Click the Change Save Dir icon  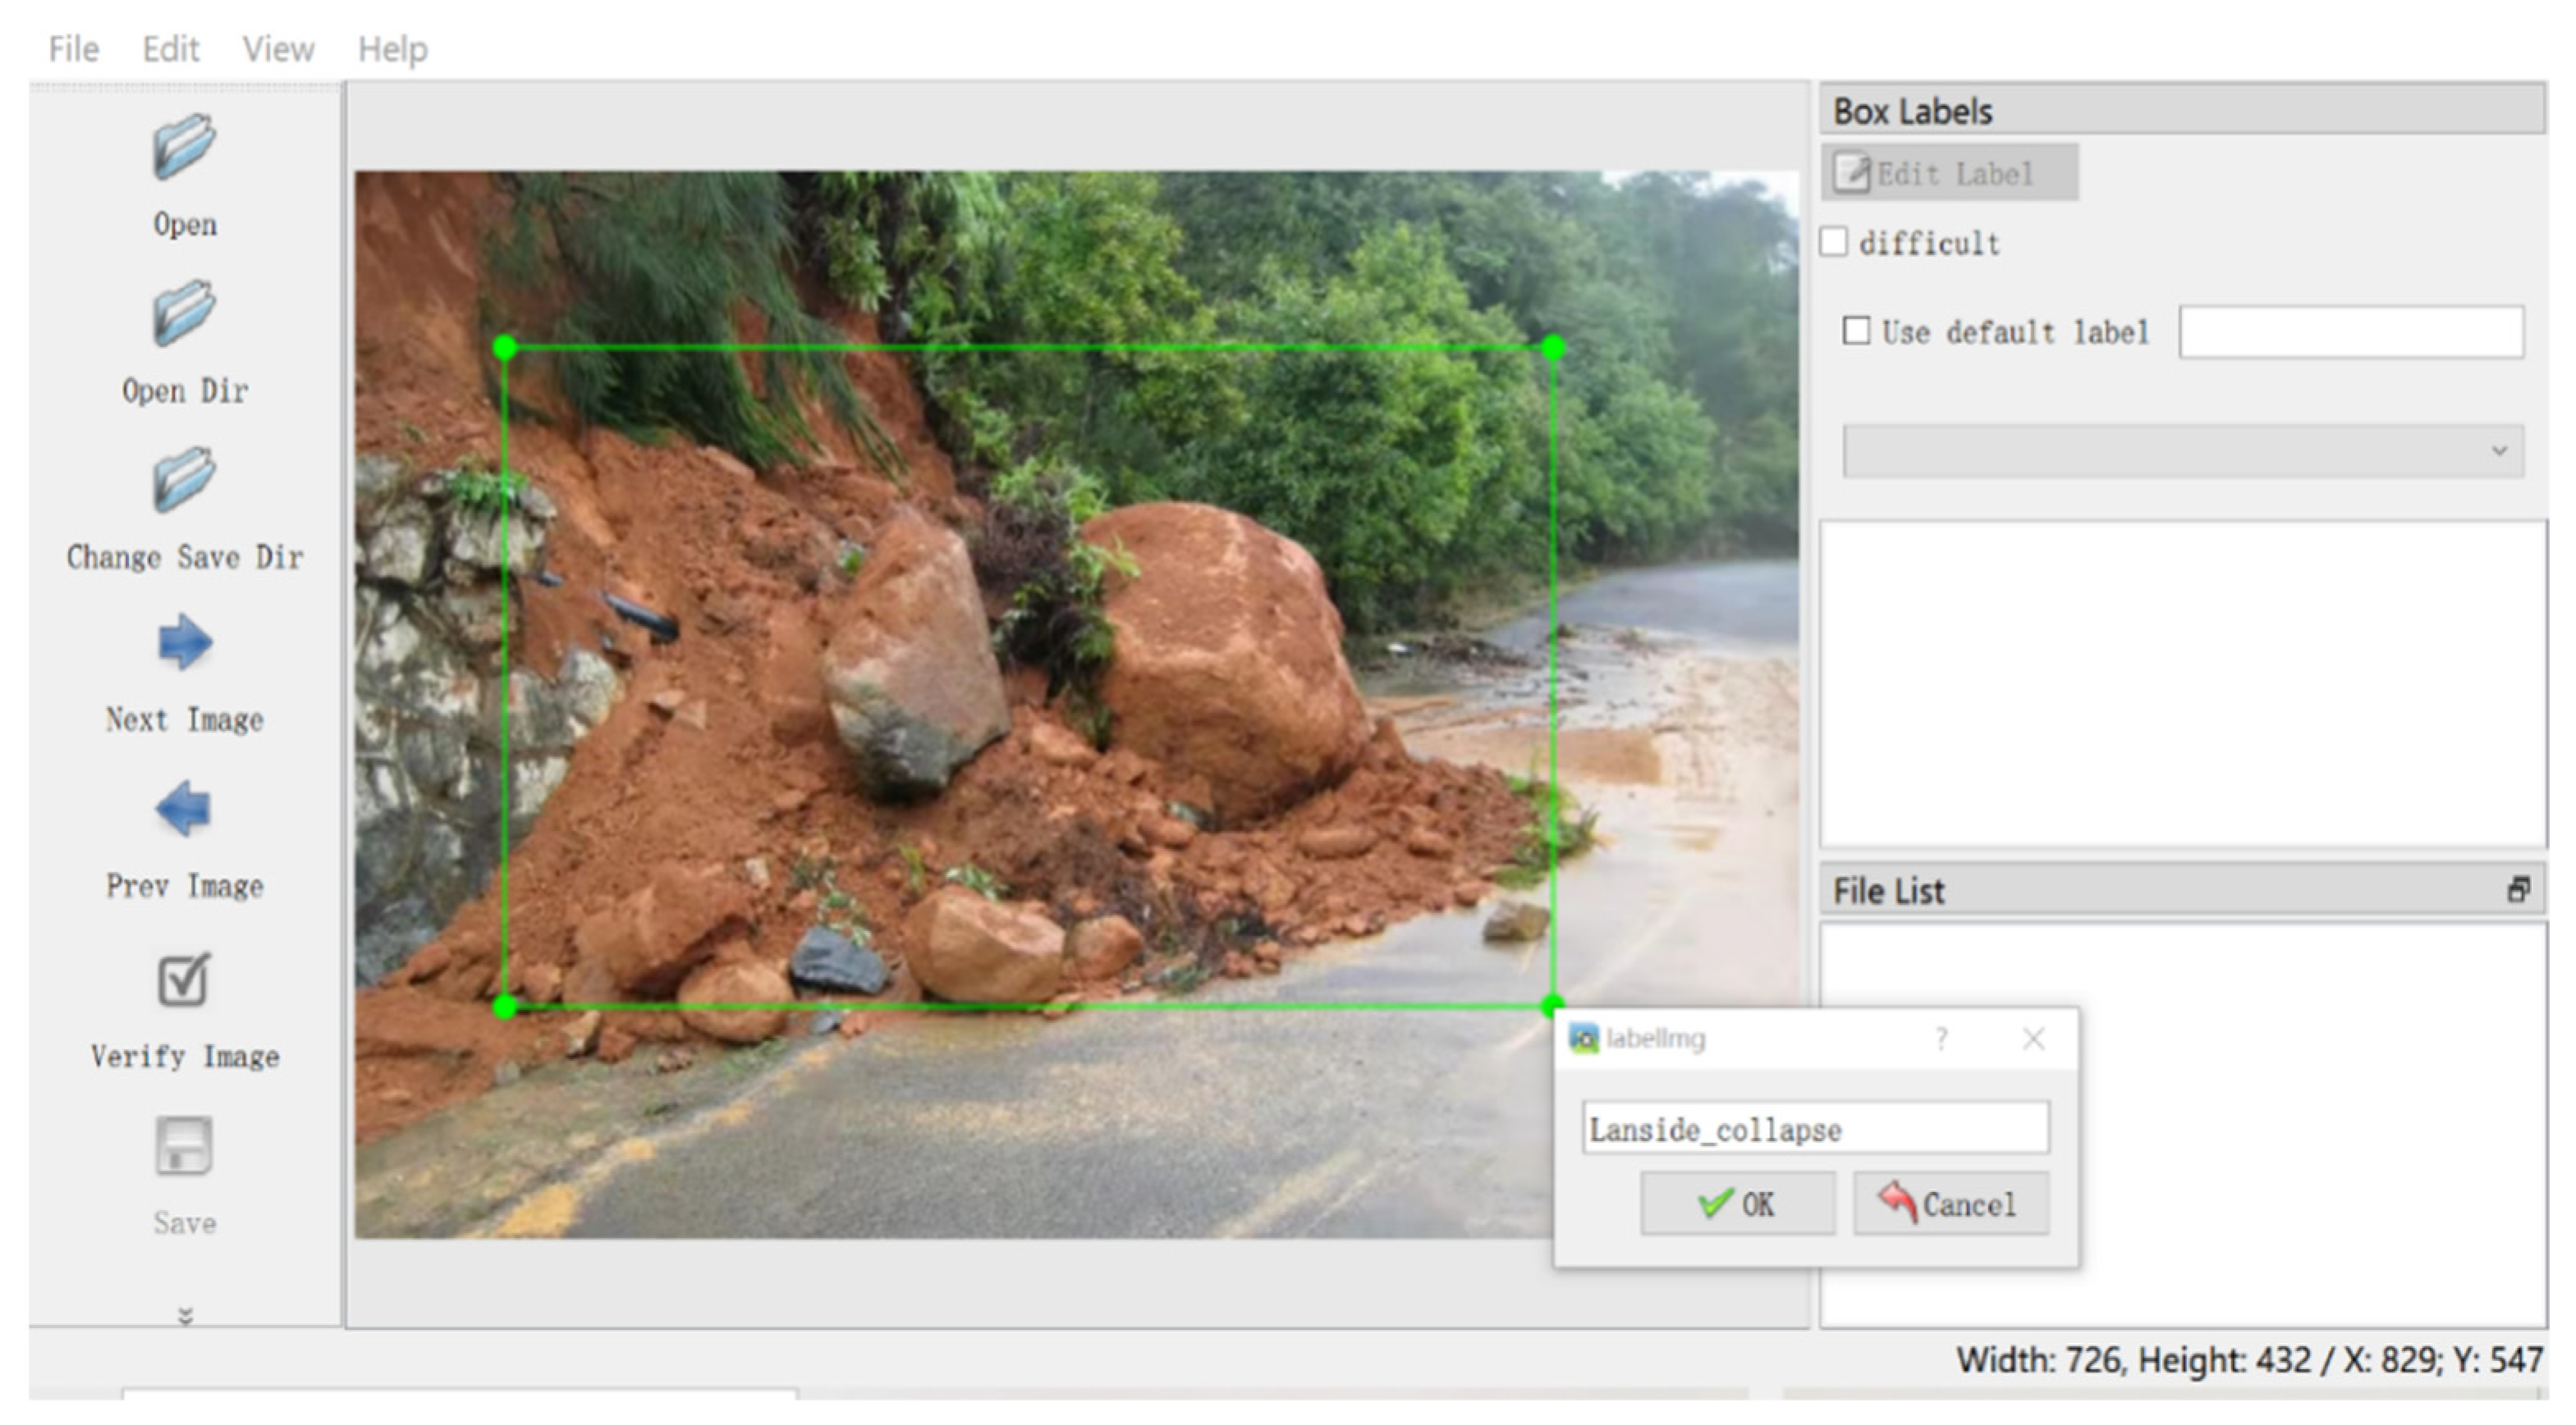pyautogui.click(x=184, y=480)
